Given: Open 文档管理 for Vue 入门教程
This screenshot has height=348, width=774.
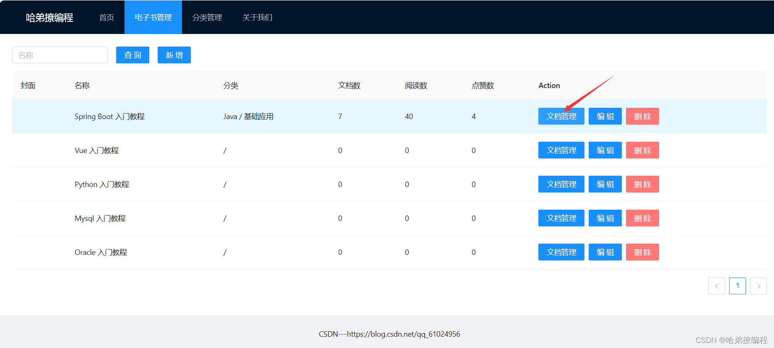Looking at the screenshot, I should tap(561, 150).
